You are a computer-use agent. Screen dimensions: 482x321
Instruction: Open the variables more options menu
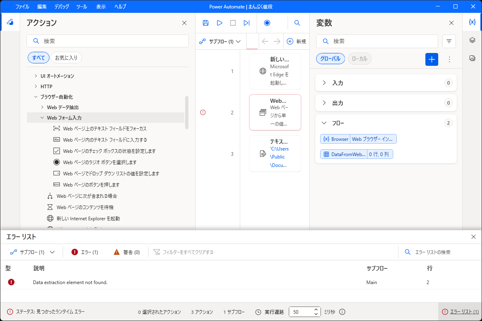[x=449, y=59]
